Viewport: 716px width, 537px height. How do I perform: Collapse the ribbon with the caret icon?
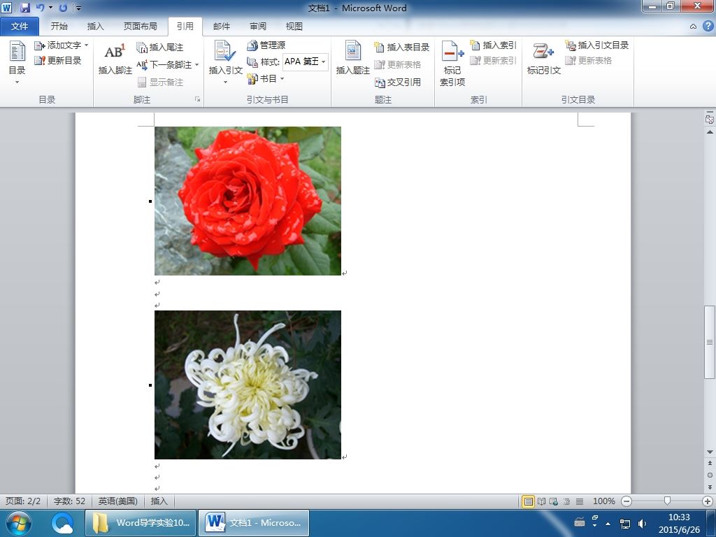(x=693, y=27)
